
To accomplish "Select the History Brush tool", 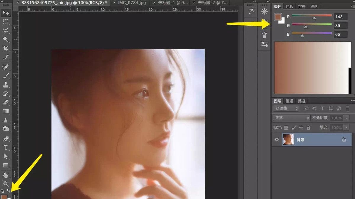I will pos(6,94).
